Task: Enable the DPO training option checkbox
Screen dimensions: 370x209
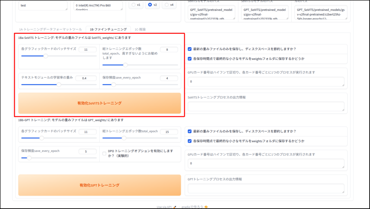Action: point(104,154)
